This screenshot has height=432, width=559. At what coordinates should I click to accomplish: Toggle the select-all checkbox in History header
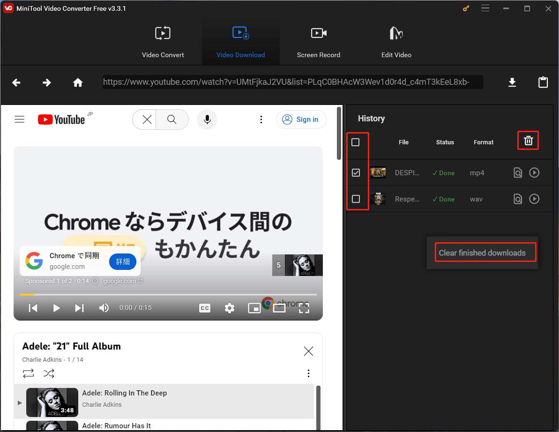pos(356,142)
